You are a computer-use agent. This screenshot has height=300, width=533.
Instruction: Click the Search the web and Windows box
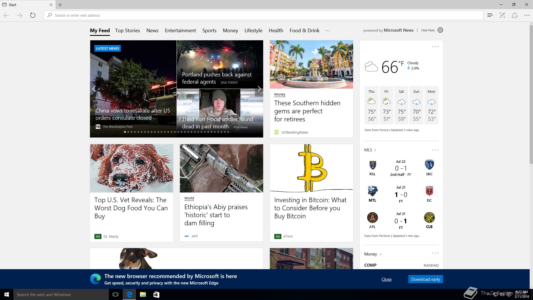pyautogui.click(x=61, y=294)
